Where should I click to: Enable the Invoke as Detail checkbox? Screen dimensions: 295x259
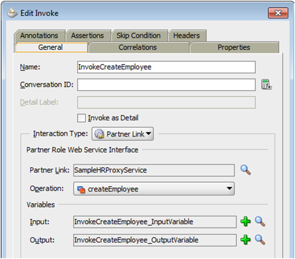pyautogui.click(x=82, y=118)
